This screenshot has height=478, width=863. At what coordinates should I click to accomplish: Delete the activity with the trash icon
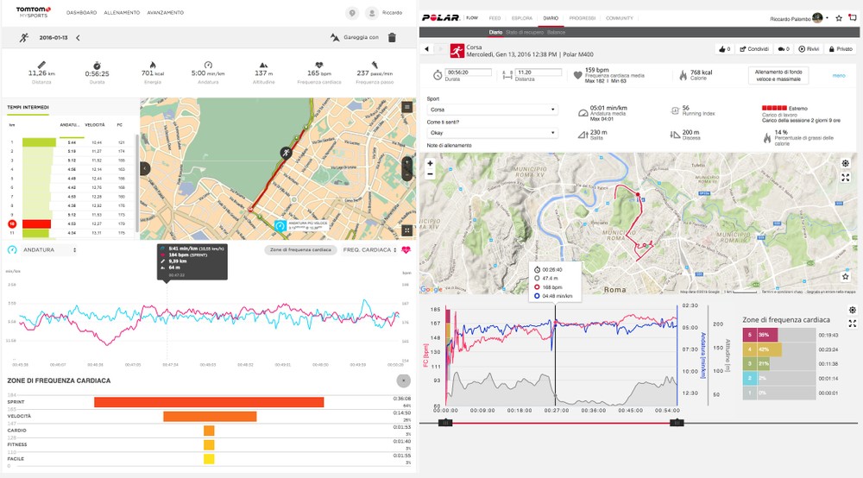click(392, 38)
